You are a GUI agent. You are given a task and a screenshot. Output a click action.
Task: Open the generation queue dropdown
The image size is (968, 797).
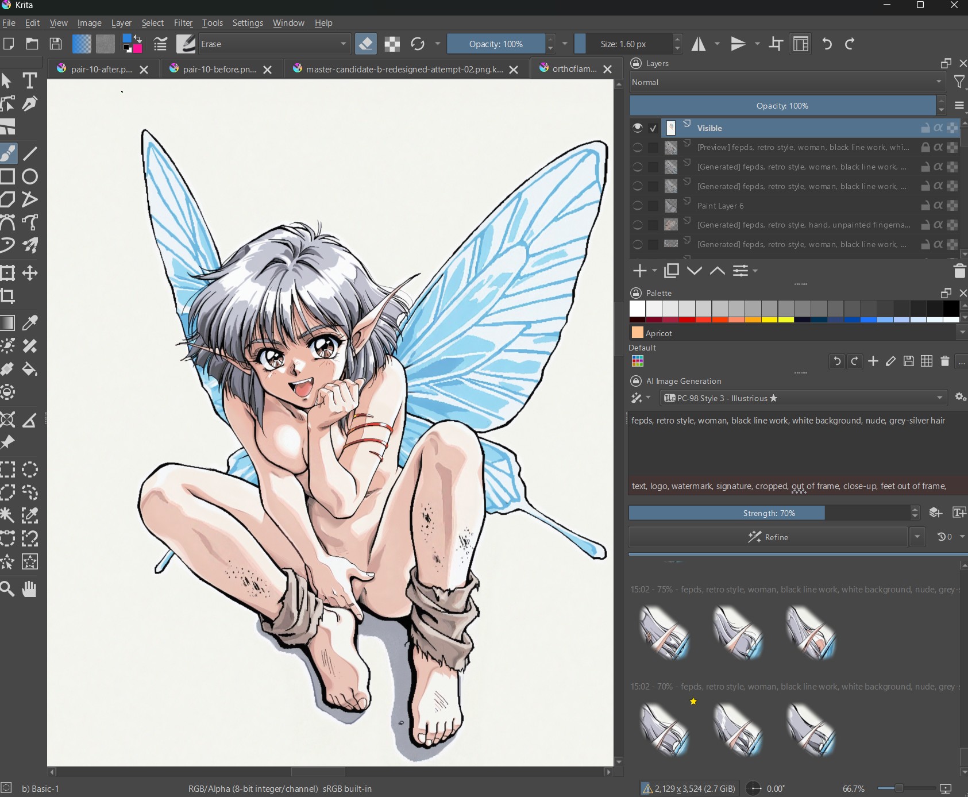[x=951, y=537]
